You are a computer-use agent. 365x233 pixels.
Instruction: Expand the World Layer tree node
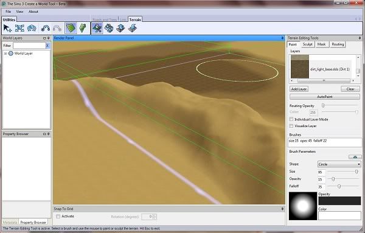[5, 54]
